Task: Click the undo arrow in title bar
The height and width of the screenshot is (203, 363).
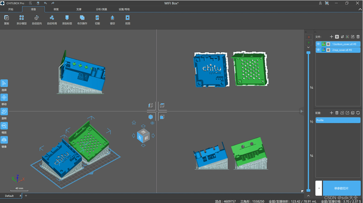Action: 45,3
